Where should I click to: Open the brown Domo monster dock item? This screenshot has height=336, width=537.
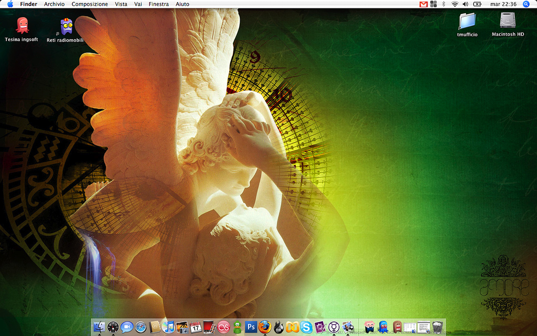tap(397, 327)
